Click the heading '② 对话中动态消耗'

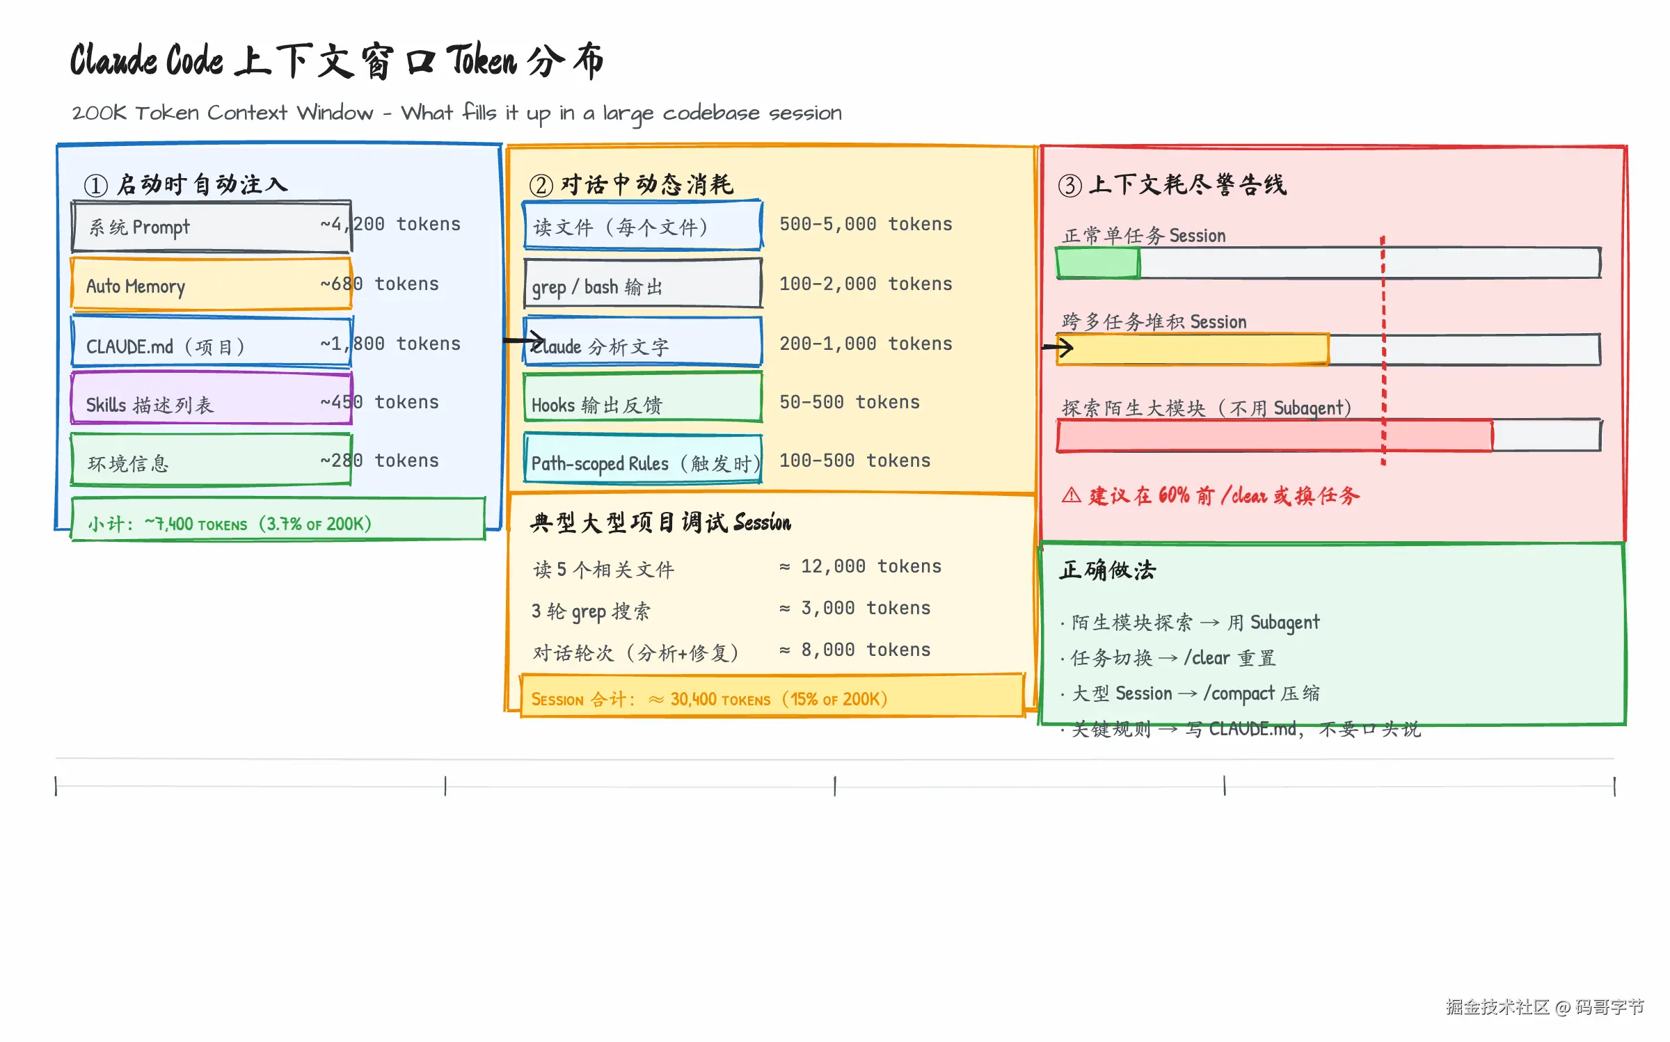point(631,184)
